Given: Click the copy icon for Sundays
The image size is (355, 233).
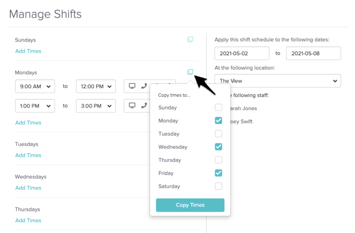Looking at the screenshot, I should point(190,40).
